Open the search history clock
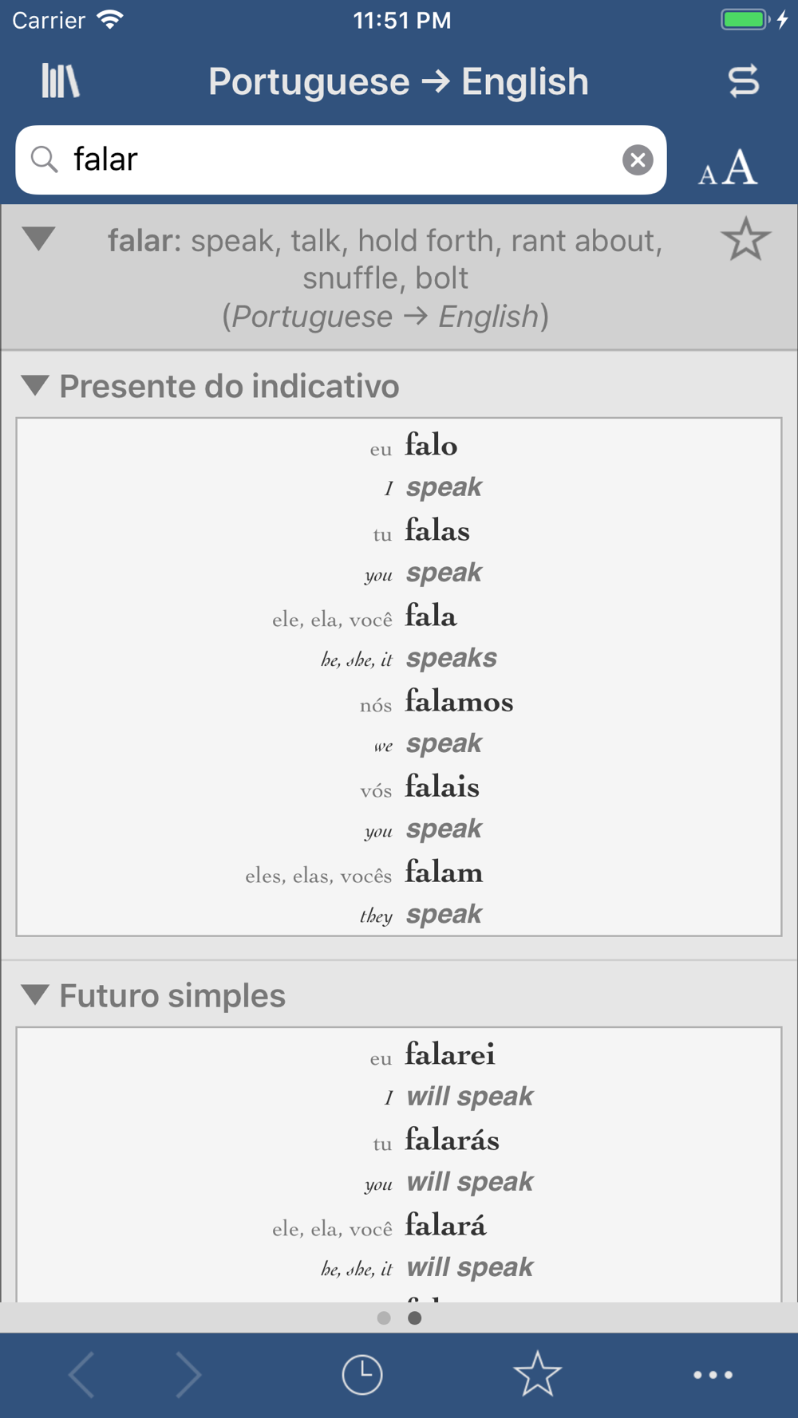 [362, 1374]
